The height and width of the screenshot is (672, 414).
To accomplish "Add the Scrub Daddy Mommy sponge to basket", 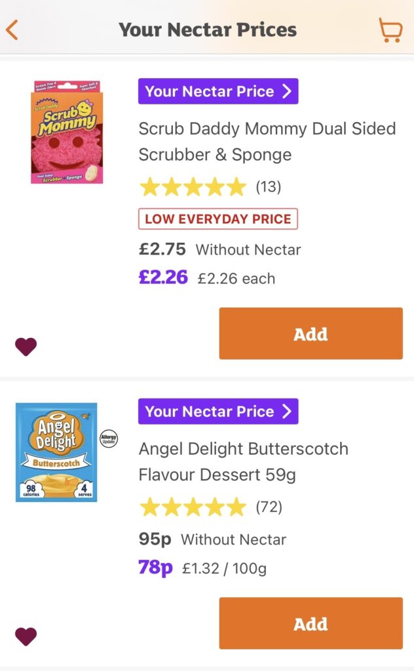I will (310, 333).
